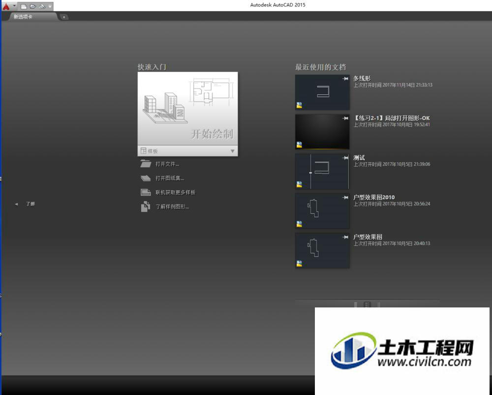Click the New drawing icon in quick access toolbar
This screenshot has height=395, width=492.
coord(24,6)
